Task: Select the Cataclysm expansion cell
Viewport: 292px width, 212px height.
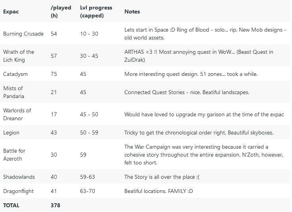Action: tap(15, 74)
